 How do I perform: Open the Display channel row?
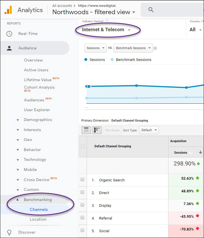(105, 206)
